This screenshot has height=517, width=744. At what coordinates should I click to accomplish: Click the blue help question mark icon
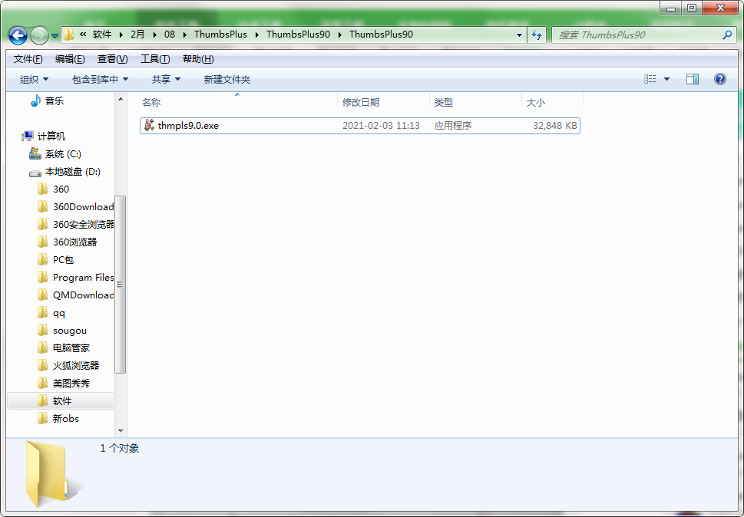(719, 79)
